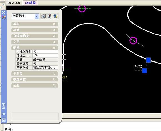
Task: Click the palette properties menu icon at bottom
Action: click(4, 120)
